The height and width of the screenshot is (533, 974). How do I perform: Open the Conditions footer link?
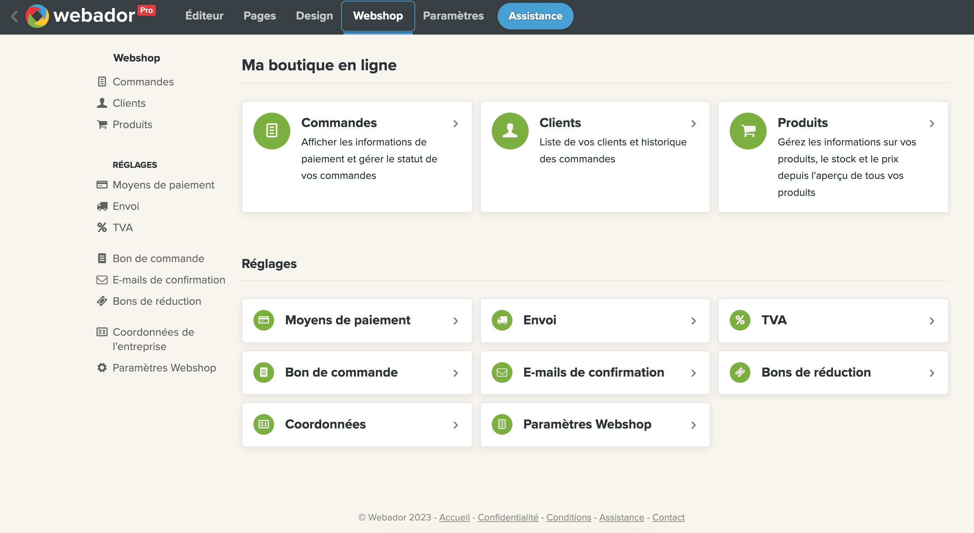tap(569, 517)
